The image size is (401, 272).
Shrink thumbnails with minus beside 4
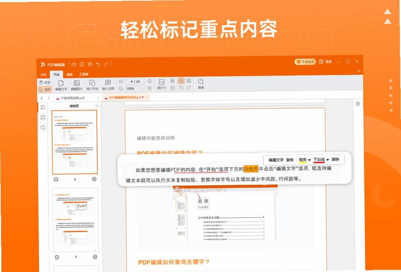(56, 179)
